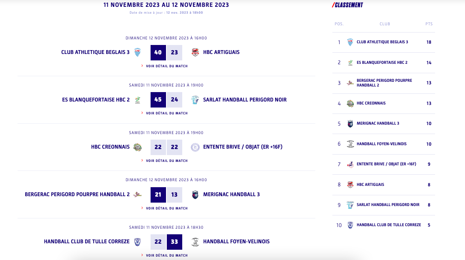Click the Classement section heading
465x260 pixels.
click(x=348, y=5)
